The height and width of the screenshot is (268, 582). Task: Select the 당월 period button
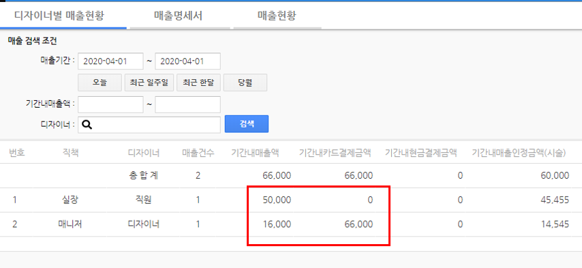click(x=245, y=83)
